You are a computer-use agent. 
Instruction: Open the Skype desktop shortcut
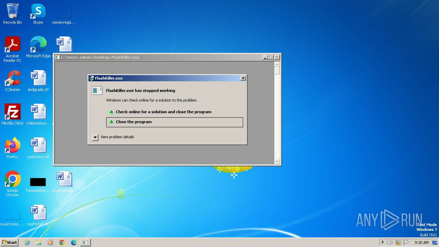point(38,14)
